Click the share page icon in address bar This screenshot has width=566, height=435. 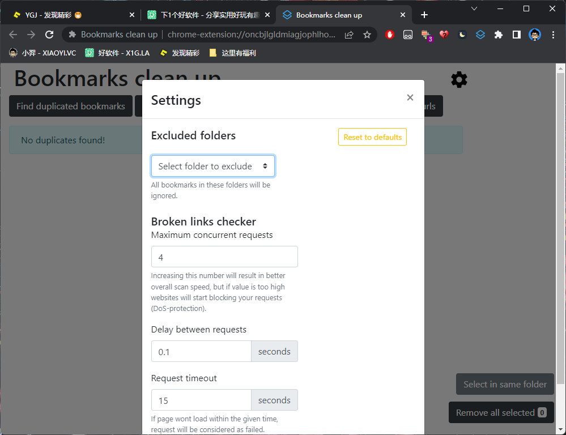(x=349, y=35)
